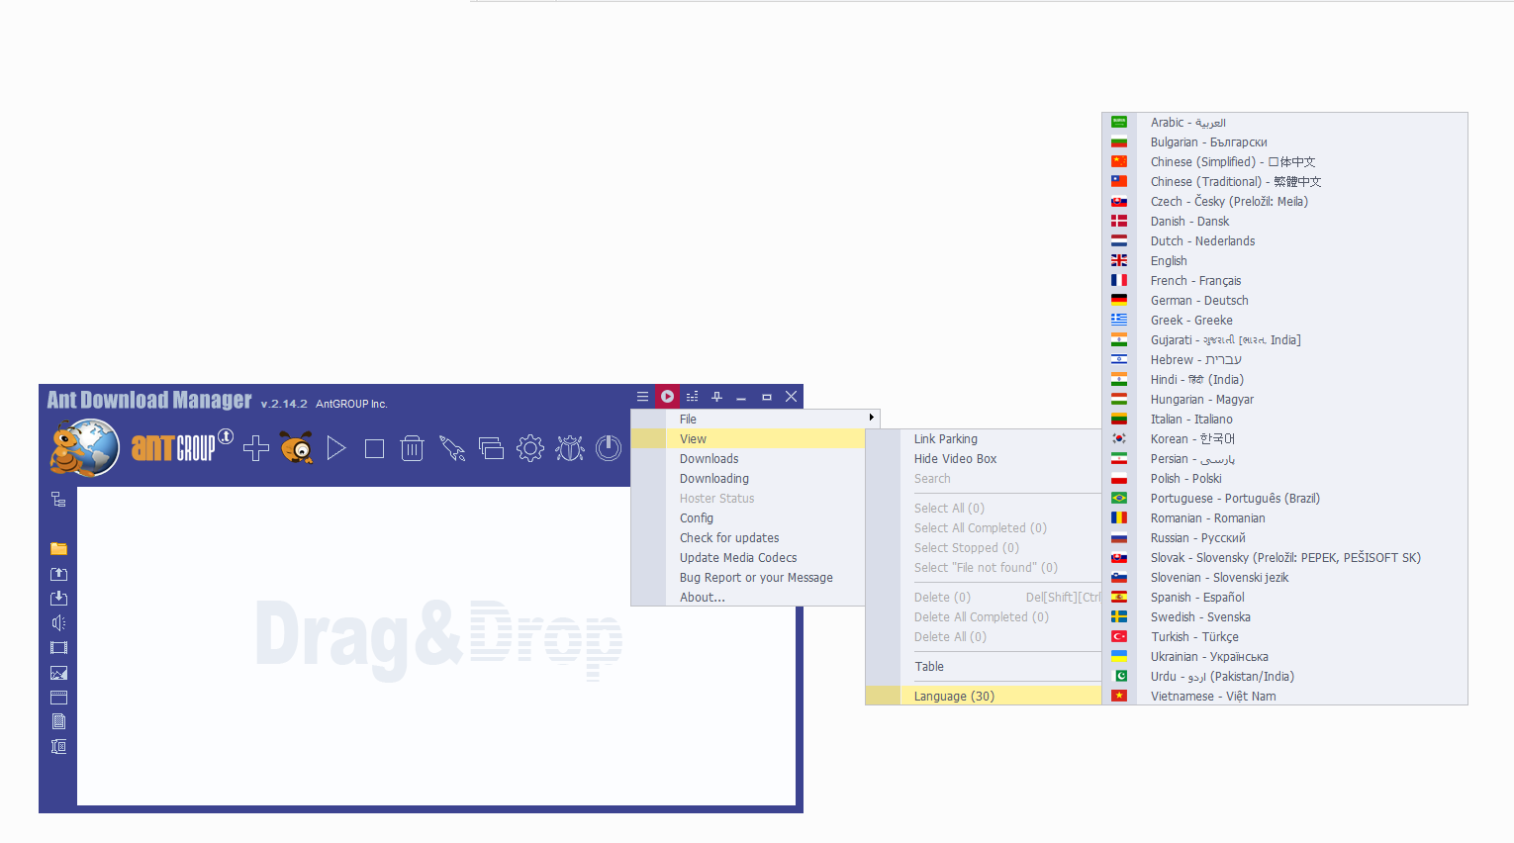Click the trash can delete icon
This screenshot has width=1514, height=843.
click(412, 448)
